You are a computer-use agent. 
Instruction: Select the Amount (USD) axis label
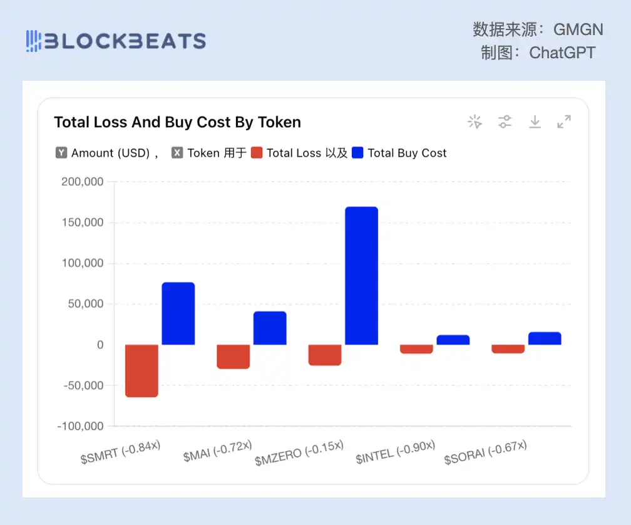(x=110, y=153)
